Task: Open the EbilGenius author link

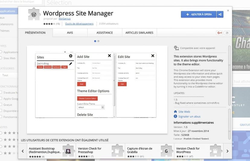Action: coord(65,19)
